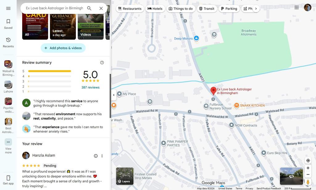
Task: Open the Layers map type selector
Action: (125, 176)
